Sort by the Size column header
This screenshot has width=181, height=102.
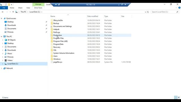pos(123,16)
